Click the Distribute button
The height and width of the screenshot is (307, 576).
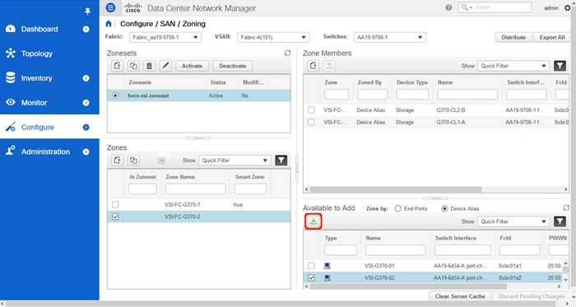coord(513,38)
